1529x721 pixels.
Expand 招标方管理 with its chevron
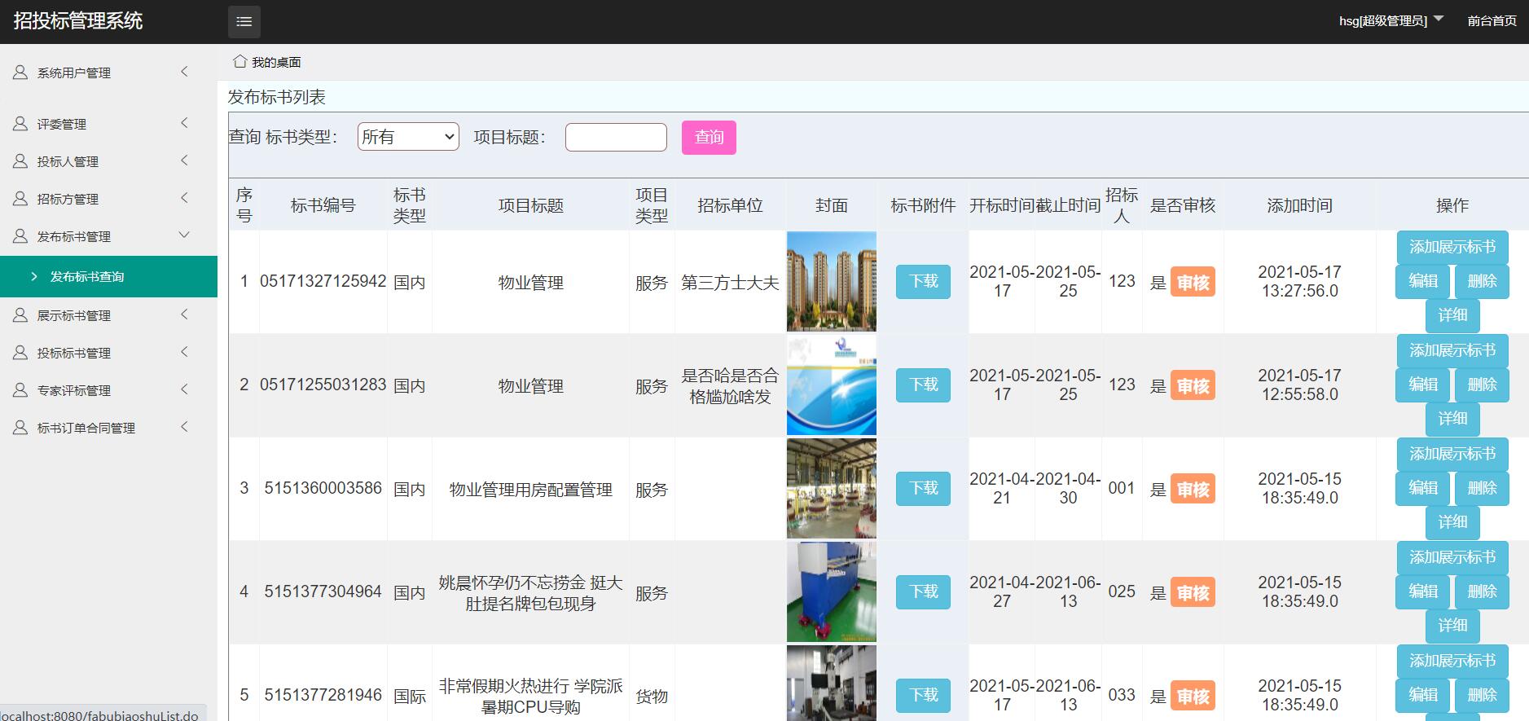click(x=184, y=198)
